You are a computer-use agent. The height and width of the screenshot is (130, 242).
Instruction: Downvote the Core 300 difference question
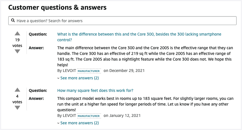tap(17, 51)
